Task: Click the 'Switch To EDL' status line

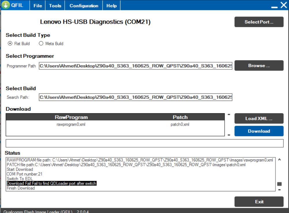Action: pyautogui.click(x=20, y=179)
